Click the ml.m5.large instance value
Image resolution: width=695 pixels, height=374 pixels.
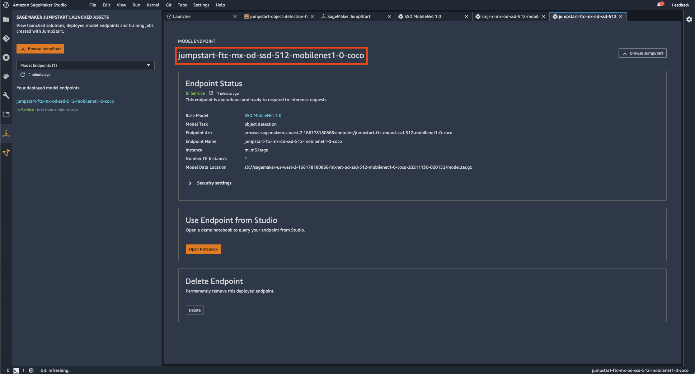point(256,150)
